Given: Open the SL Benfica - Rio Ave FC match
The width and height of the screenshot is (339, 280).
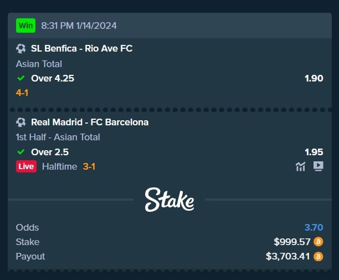Looking at the screenshot, I should pos(81,49).
